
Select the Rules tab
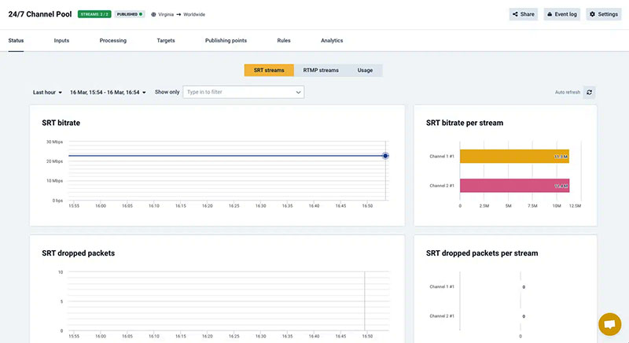point(284,40)
